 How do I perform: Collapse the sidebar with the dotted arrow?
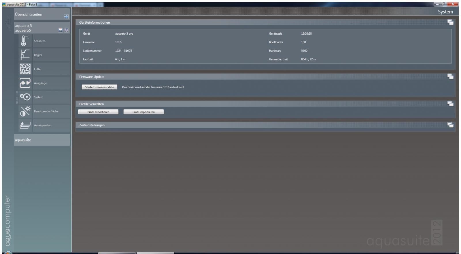[8, 23]
